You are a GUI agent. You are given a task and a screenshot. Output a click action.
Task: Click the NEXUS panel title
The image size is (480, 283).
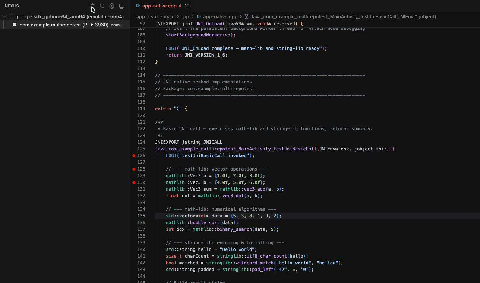coord(12,6)
